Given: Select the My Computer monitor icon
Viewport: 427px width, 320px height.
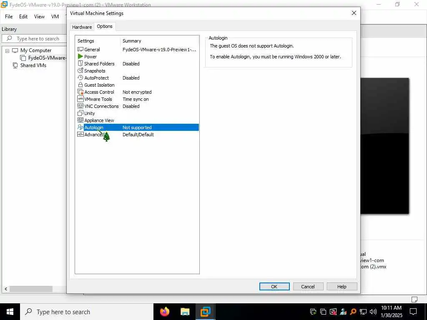Looking at the screenshot, I should coord(15,50).
